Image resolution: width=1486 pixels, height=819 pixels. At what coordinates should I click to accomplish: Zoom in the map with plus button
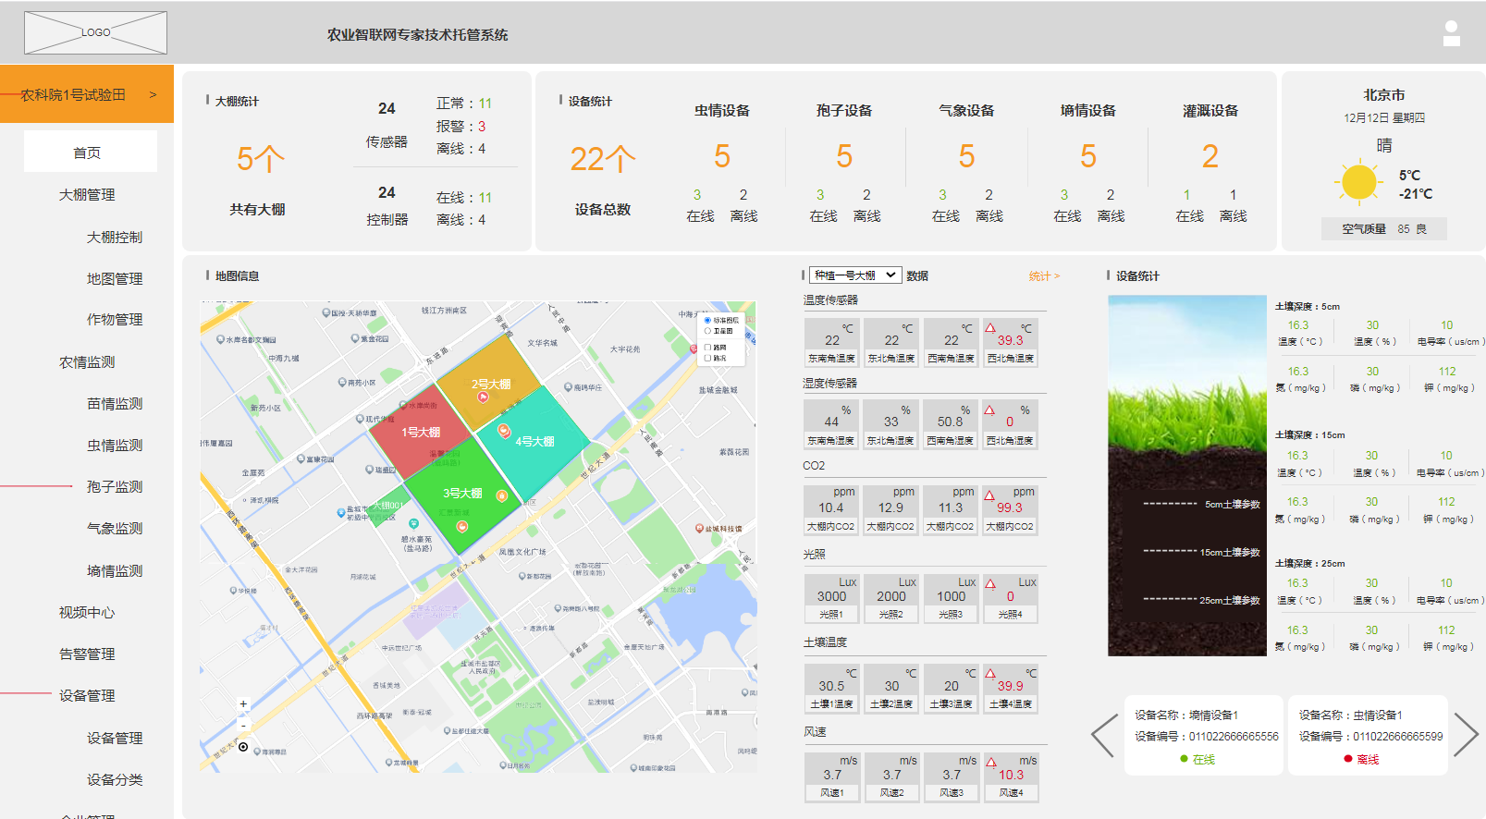(x=243, y=704)
